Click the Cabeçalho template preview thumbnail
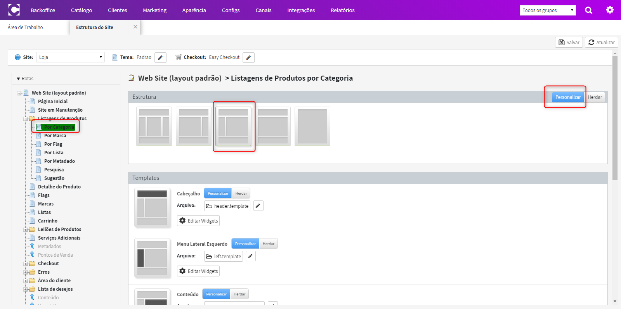Viewport: 621px width, 309px height. click(152, 207)
